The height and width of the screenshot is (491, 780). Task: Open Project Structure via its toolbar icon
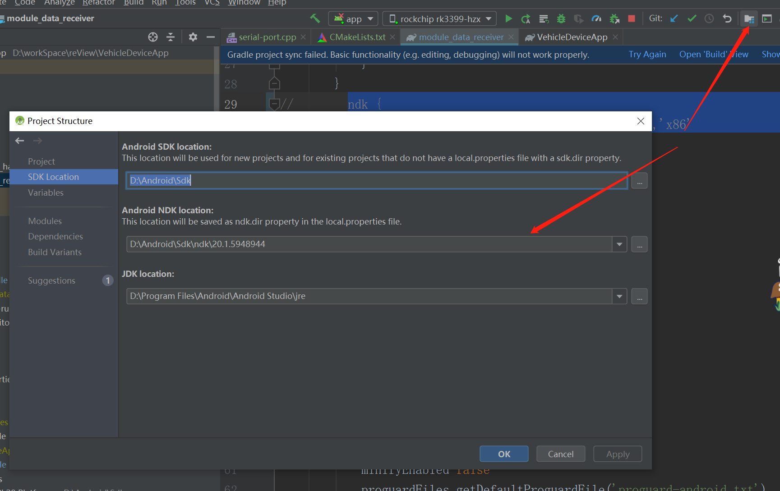coord(749,18)
